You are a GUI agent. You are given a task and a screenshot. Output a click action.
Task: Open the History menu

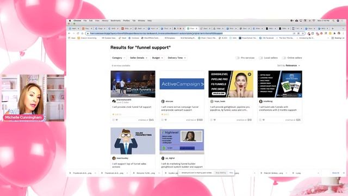[x=105, y=21]
